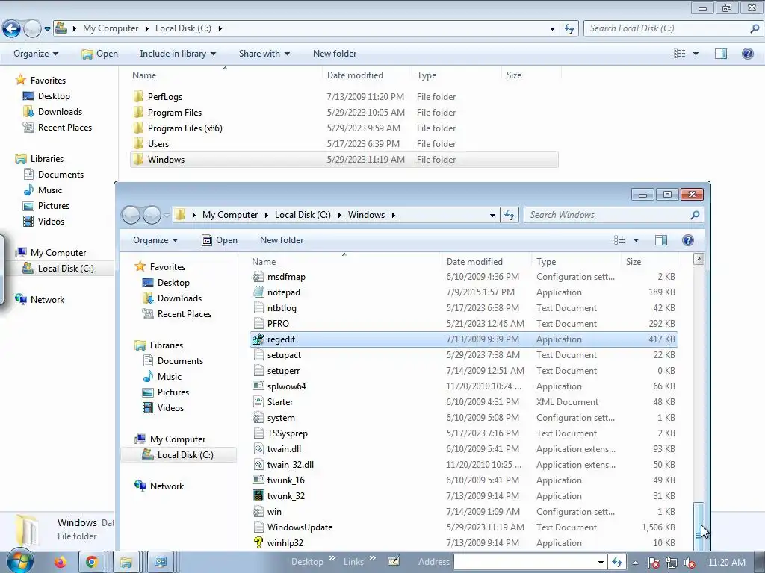Click the taskbar clock showing 11:20 AM
The width and height of the screenshot is (765, 573).
coord(726,563)
